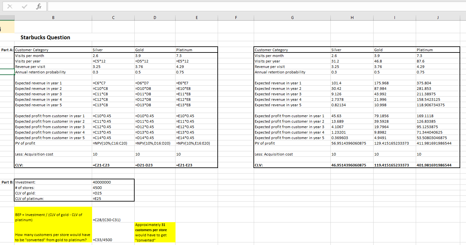Open Insert Function via fx icon

click(x=38, y=6)
